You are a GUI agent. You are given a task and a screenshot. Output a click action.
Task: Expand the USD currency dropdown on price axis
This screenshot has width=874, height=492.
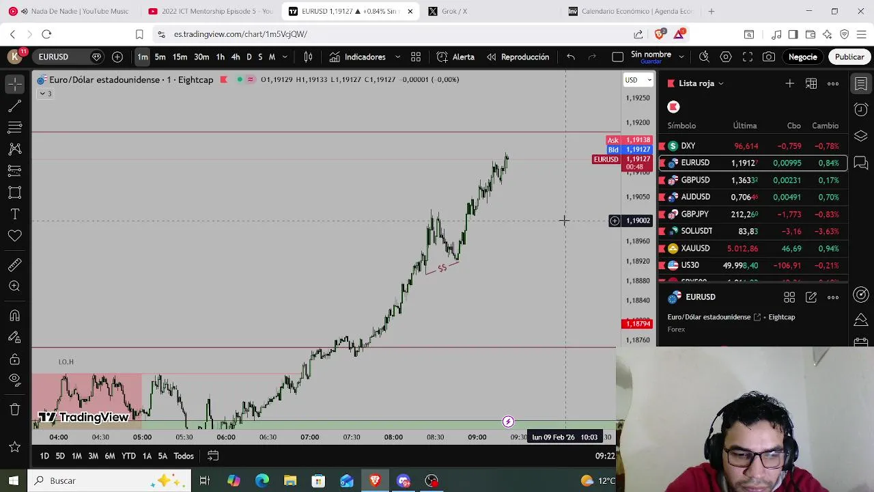(x=638, y=80)
